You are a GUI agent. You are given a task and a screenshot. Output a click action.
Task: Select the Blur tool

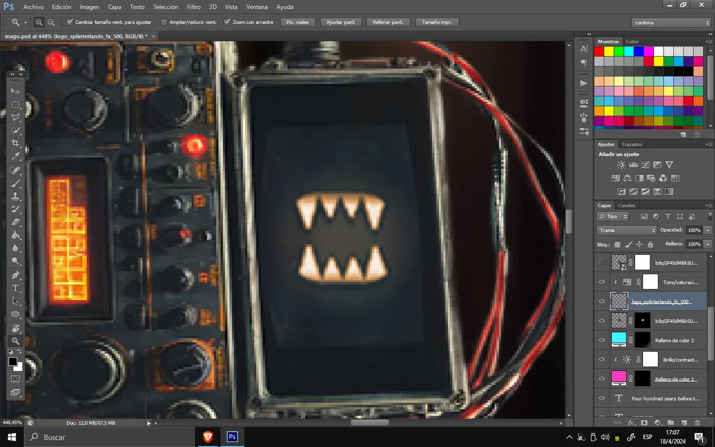pos(16,248)
